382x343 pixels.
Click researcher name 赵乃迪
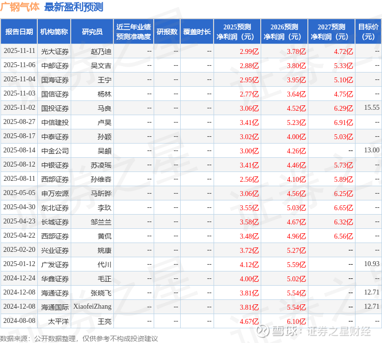click(101, 51)
